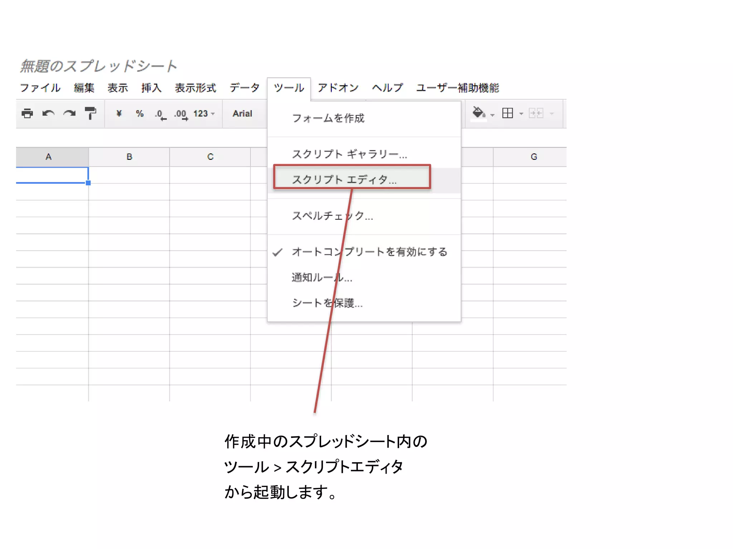Select column C header
The width and height of the screenshot is (733, 549).
[x=210, y=157]
